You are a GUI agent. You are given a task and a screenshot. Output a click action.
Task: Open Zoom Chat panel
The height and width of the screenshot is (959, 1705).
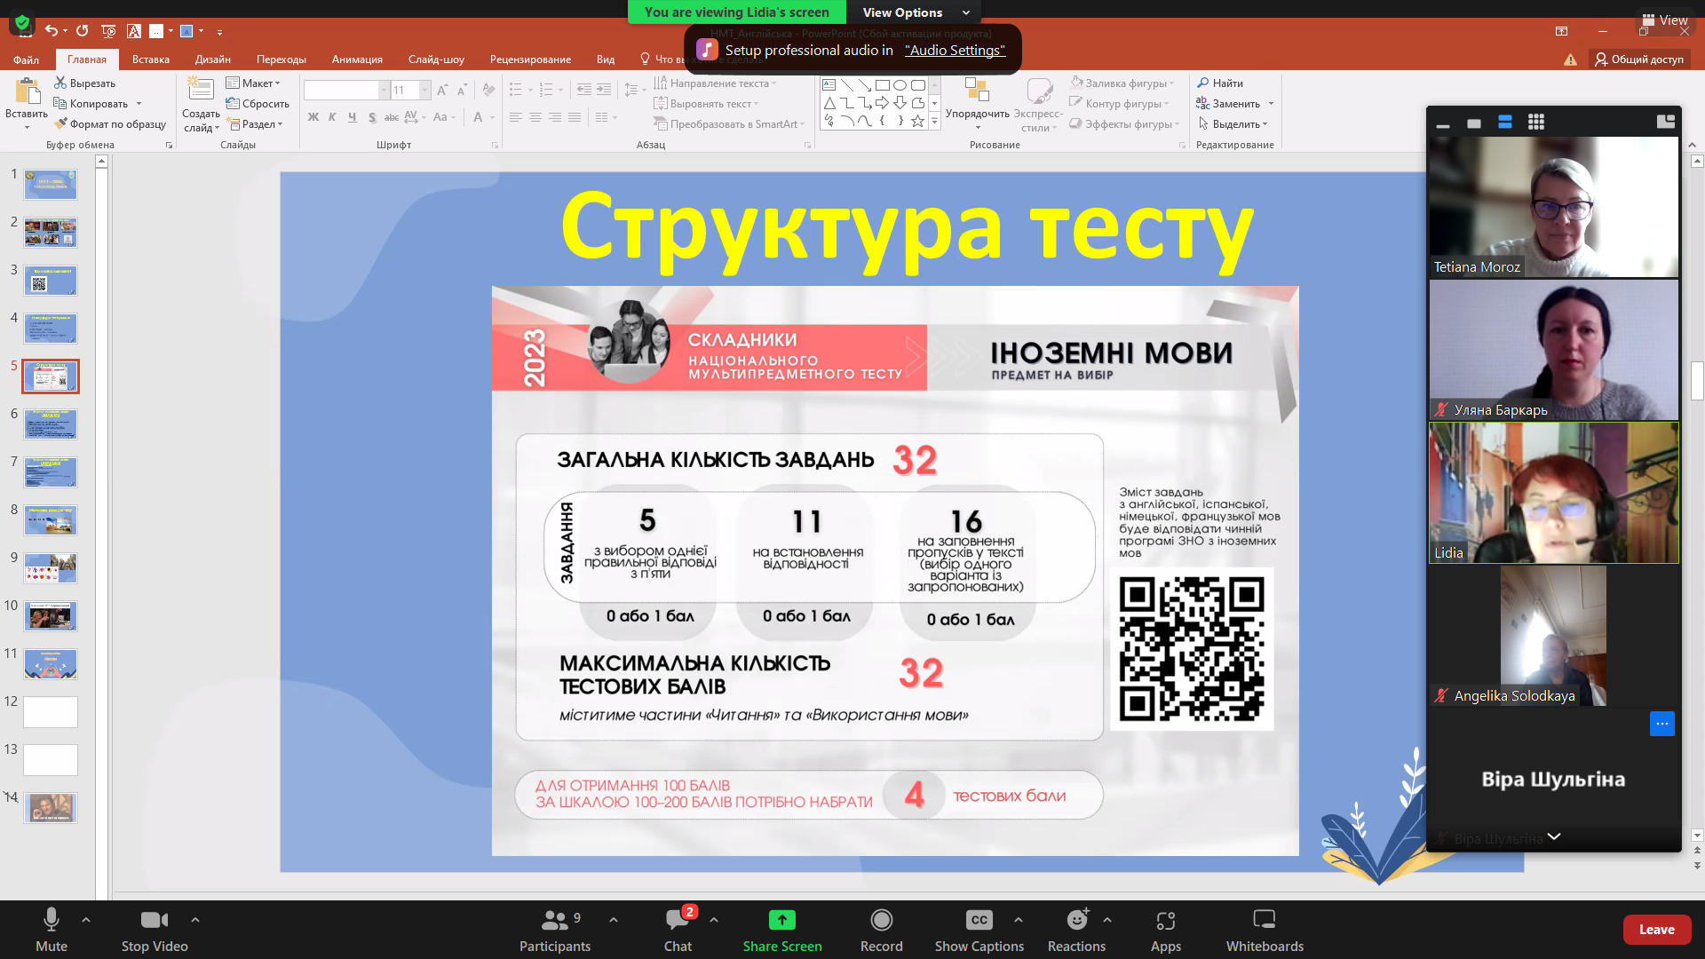tap(678, 930)
